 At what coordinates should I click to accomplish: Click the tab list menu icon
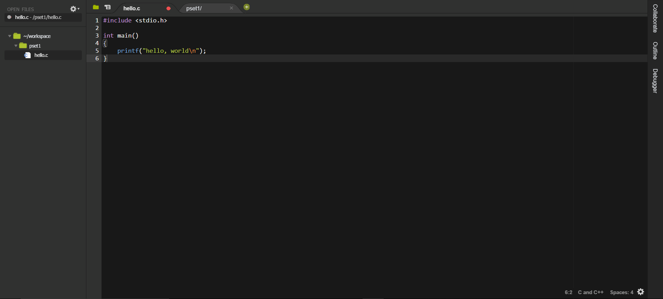click(108, 7)
